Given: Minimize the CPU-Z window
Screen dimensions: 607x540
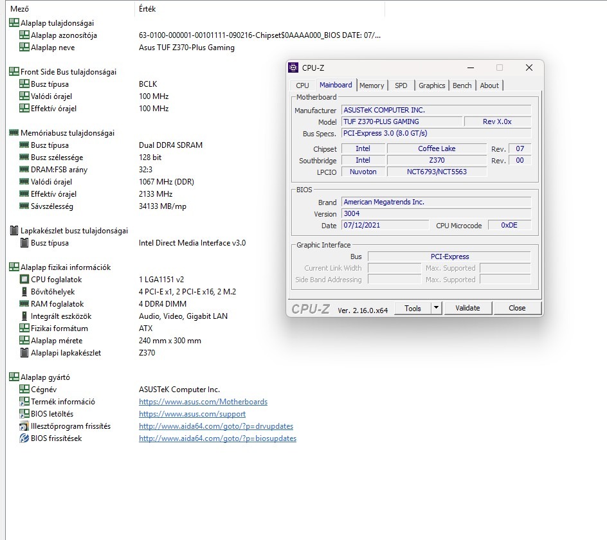Looking at the screenshot, I should pyautogui.click(x=471, y=67).
